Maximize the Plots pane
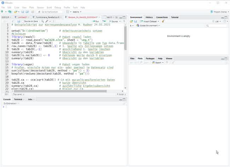 coord(226,58)
